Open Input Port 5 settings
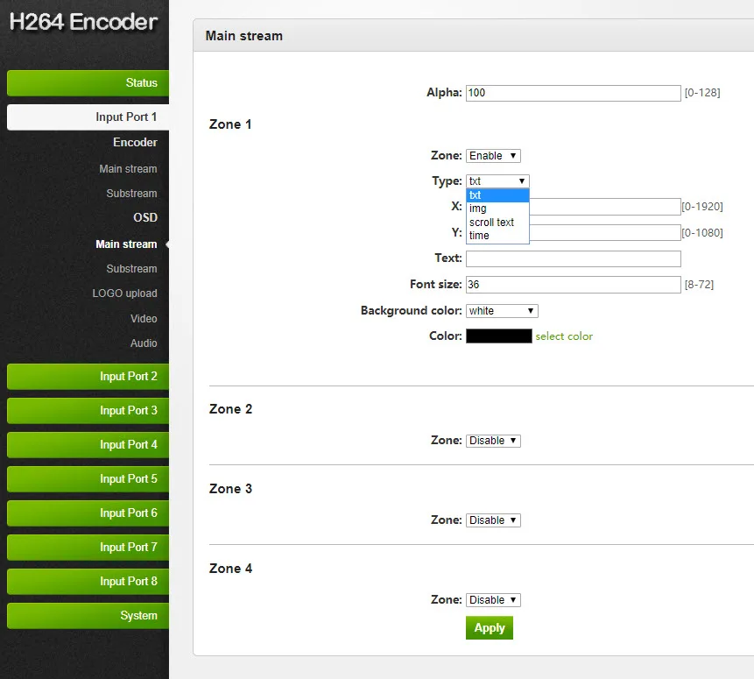Screen dimensions: 754x679 [x=88, y=479]
